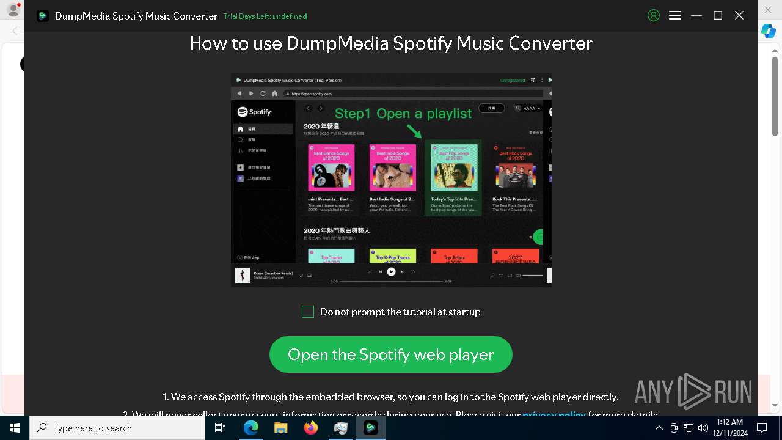Viewport: 782px width, 440px height.
Task: Launch Microsoft Edge from taskbar
Action: pyautogui.click(x=251, y=428)
